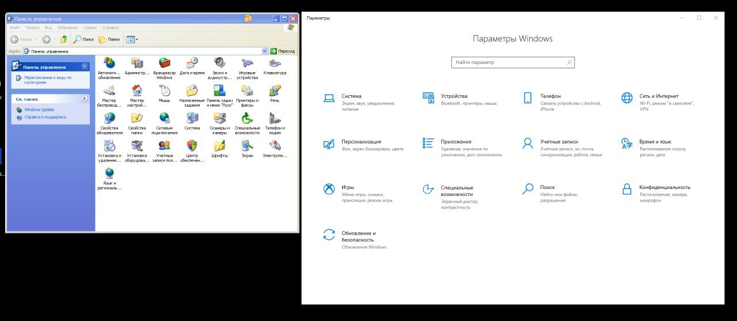Viewport: 737px width, 321px height.
Task: Open Специальные возможности icon in Панель управления
Action: click(x=247, y=118)
